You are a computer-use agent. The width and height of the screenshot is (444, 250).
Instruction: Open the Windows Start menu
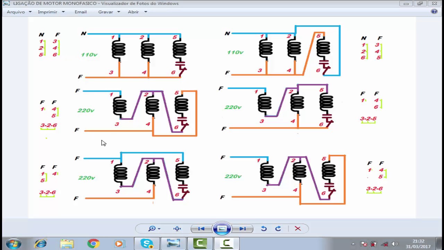14,243
